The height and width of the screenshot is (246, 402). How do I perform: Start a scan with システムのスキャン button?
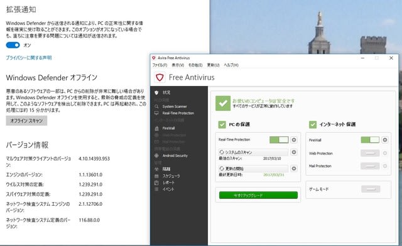pos(253,152)
